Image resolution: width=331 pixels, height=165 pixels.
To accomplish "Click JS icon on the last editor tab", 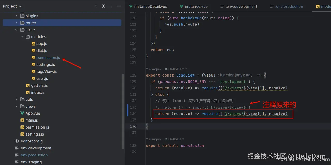I will [x=318, y=6].
